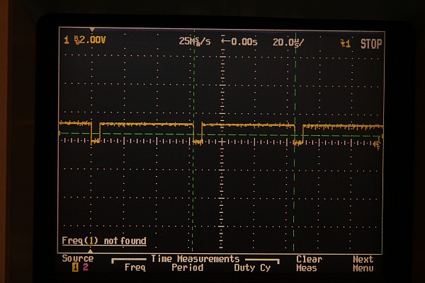This screenshot has width=425, height=283.
Task: Open the Next Menu page
Action: (x=363, y=264)
